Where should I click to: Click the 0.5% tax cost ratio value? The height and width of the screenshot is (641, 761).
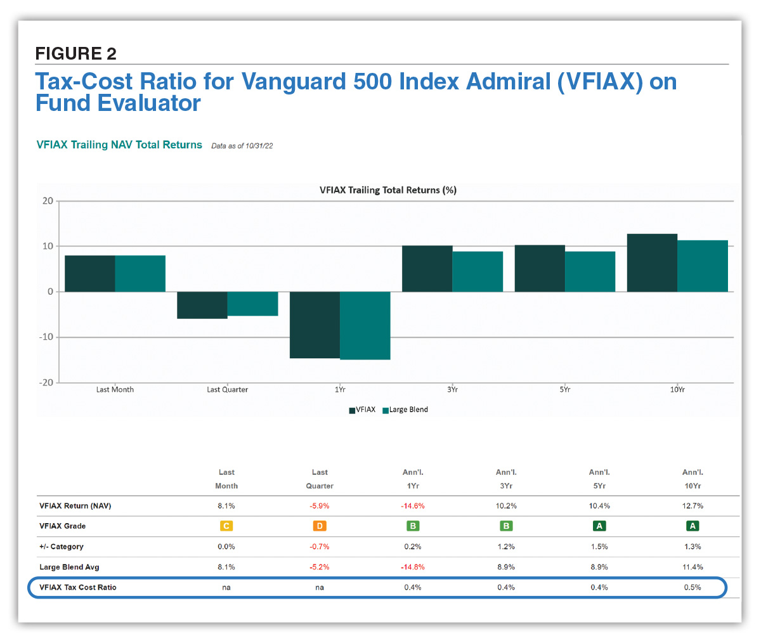coord(693,588)
